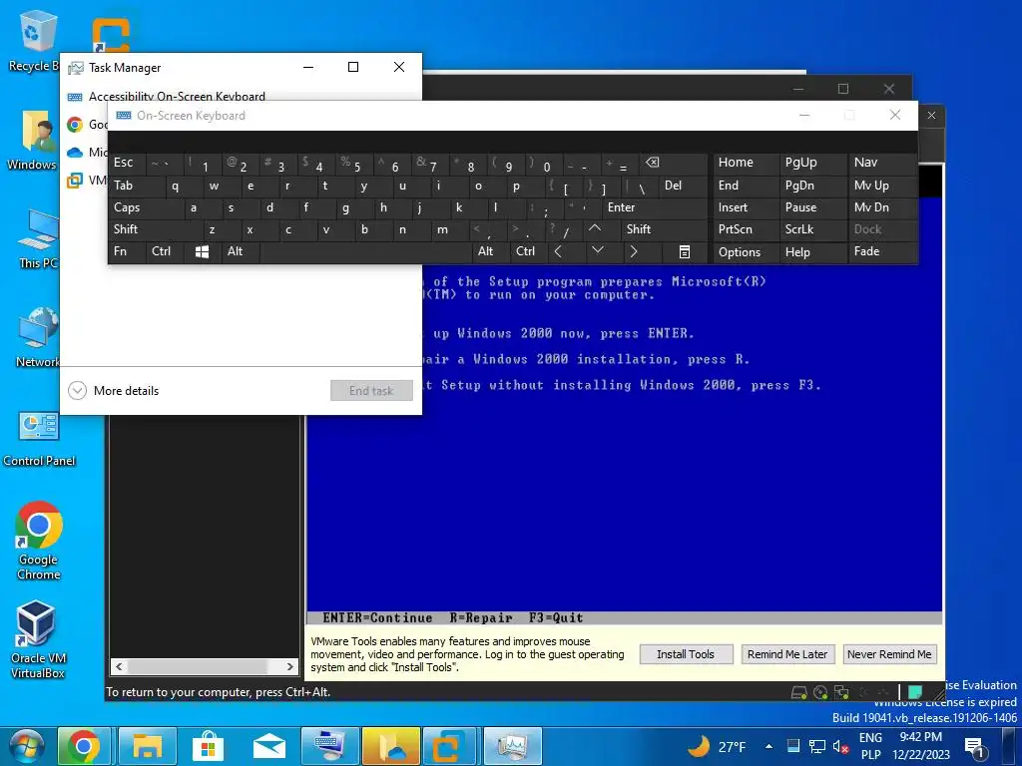1022x766 pixels.
Task: Click the Remind Me Later button
Action: (787, 654)
